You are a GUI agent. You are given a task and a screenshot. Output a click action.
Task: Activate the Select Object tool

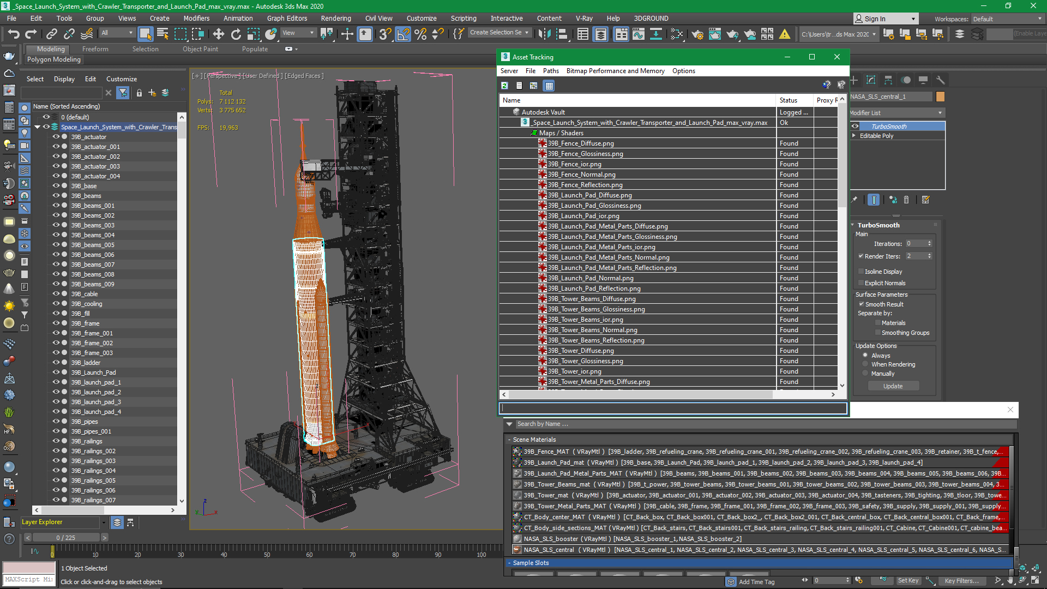[x=145, y=34]
